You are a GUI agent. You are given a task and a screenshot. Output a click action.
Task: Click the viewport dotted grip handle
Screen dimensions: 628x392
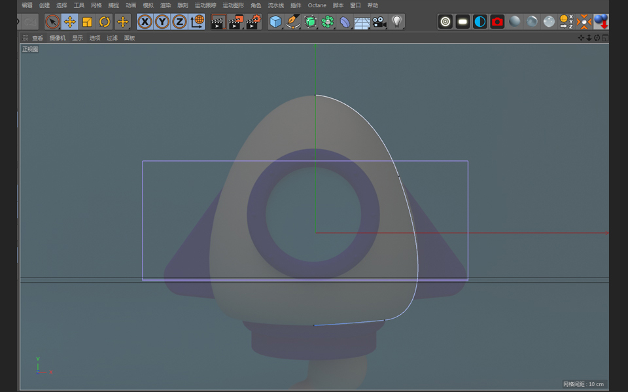[26, 38]
